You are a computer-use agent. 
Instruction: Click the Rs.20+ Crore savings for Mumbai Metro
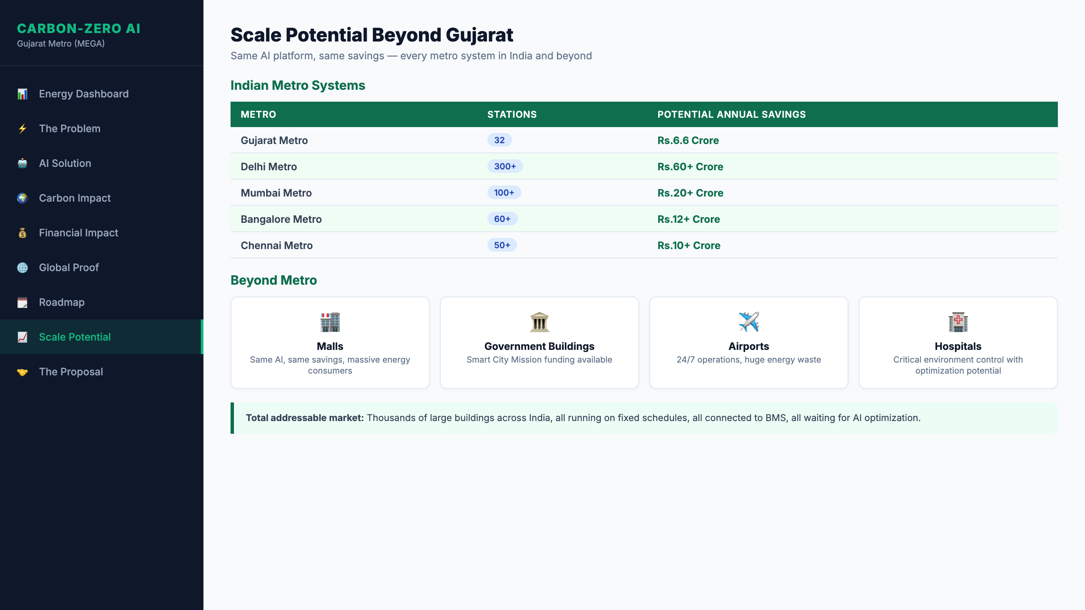pos(690,193)
